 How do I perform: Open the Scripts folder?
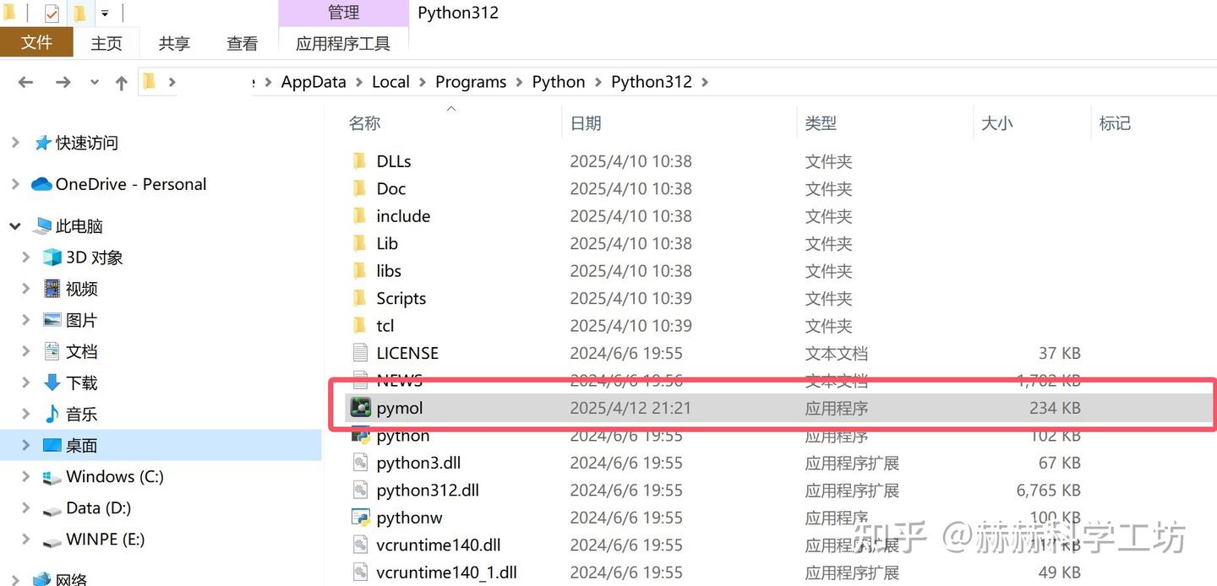[401, 298]
